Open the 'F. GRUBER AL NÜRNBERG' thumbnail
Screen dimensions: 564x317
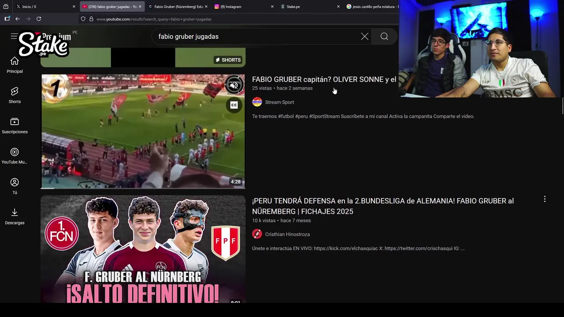click(x=143, y=249)
